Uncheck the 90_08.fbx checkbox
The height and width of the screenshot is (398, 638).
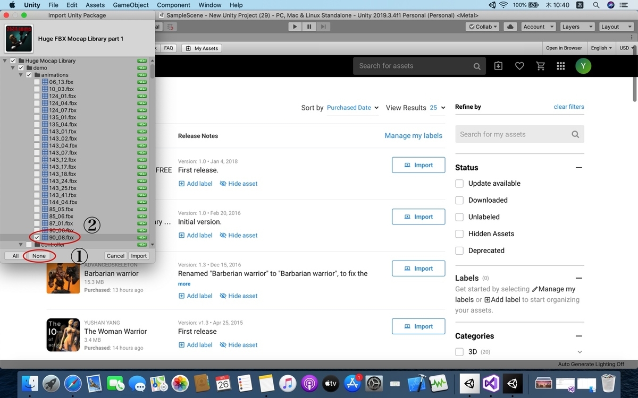point(37,238)
